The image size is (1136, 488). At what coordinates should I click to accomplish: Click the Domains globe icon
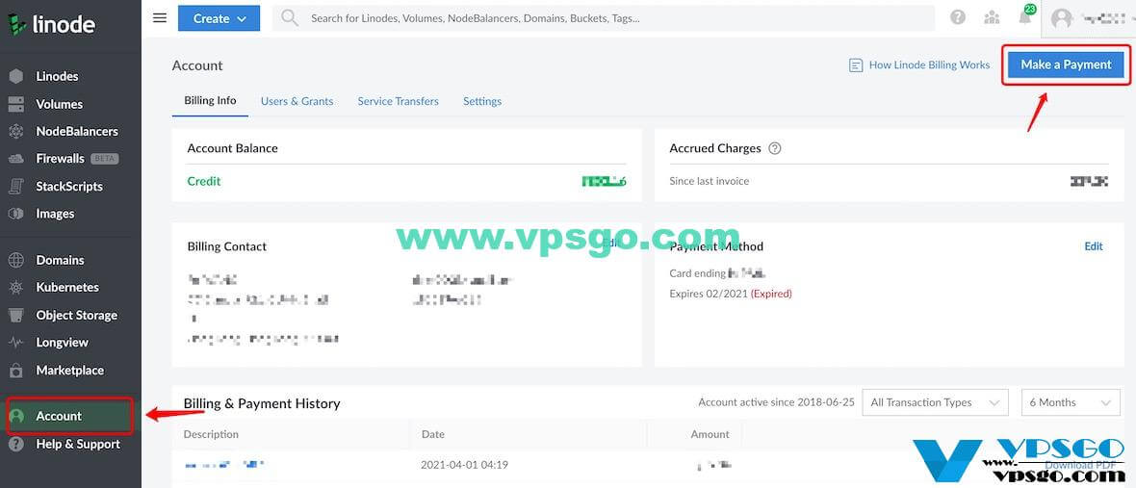pyautogui.click(x=16, y=260)
